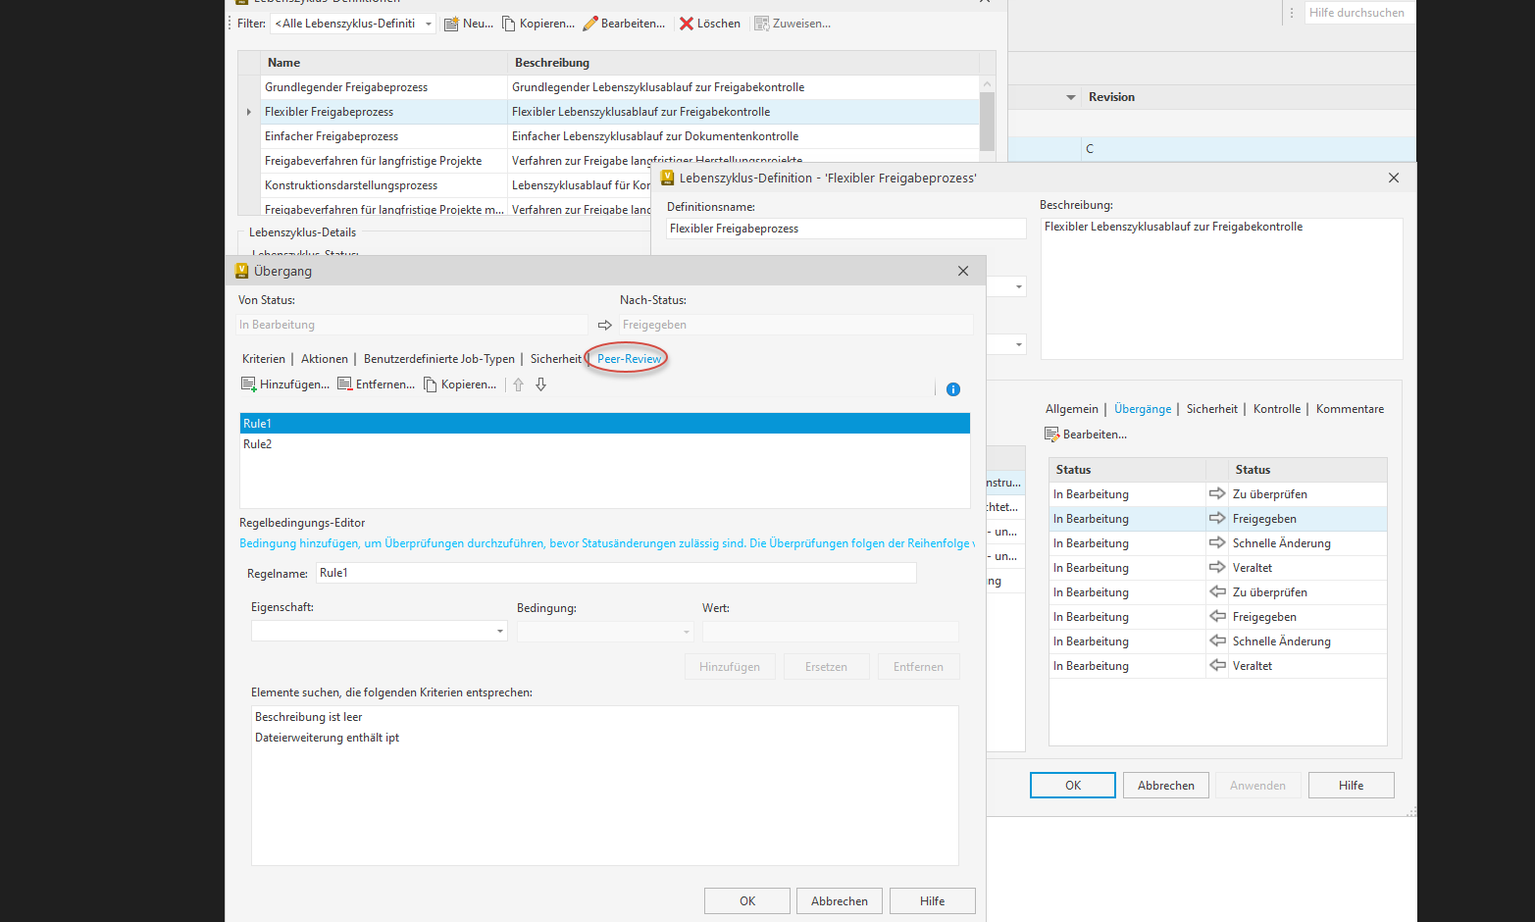Click the Entfernen button beside Ersetzen

click(x=919, y=667)
